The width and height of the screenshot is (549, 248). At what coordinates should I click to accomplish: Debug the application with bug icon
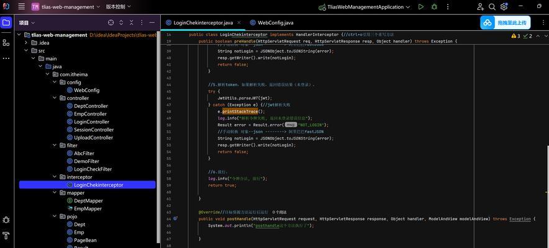point(435,7)
